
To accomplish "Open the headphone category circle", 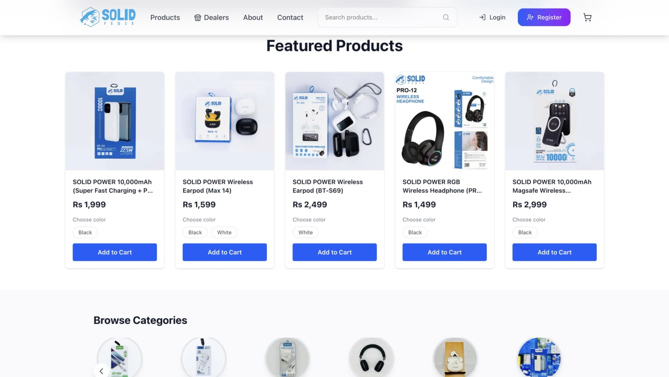I will (x=371, y=358).
